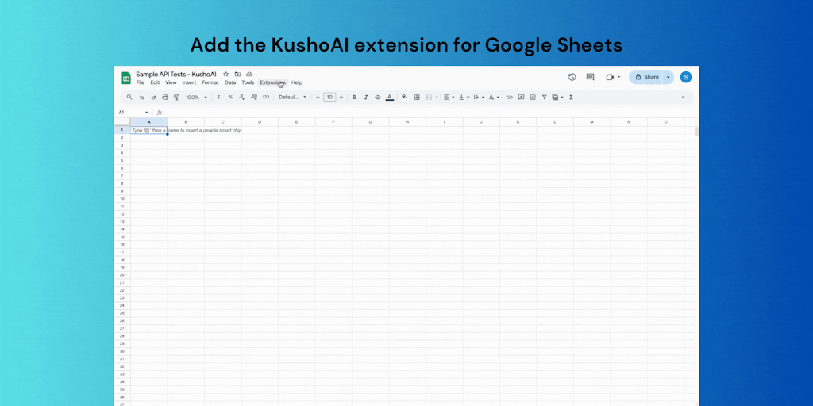The image size is (813, 406).
Task: Undo the last action
Action: pos(141,97)
